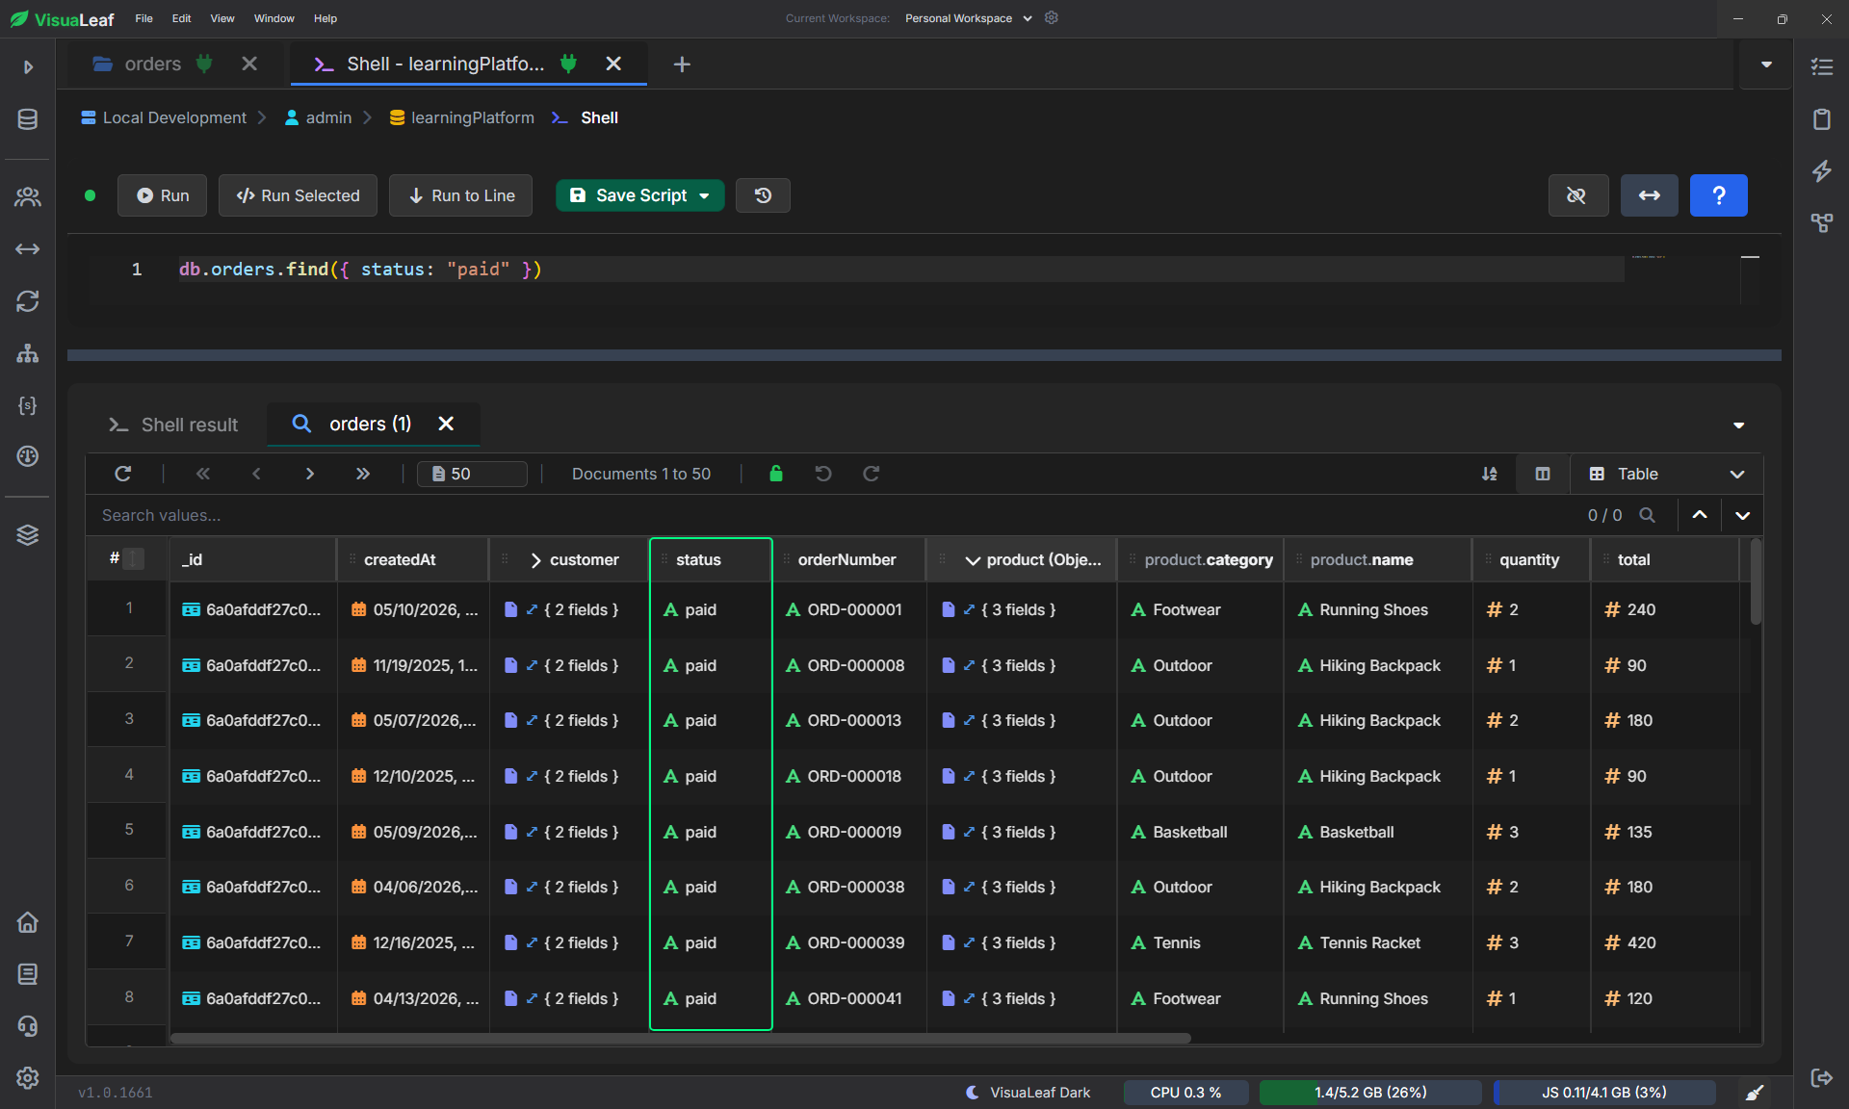Switch to the orders tab
Viewport: 1849px width, 1109px height.
152,64
